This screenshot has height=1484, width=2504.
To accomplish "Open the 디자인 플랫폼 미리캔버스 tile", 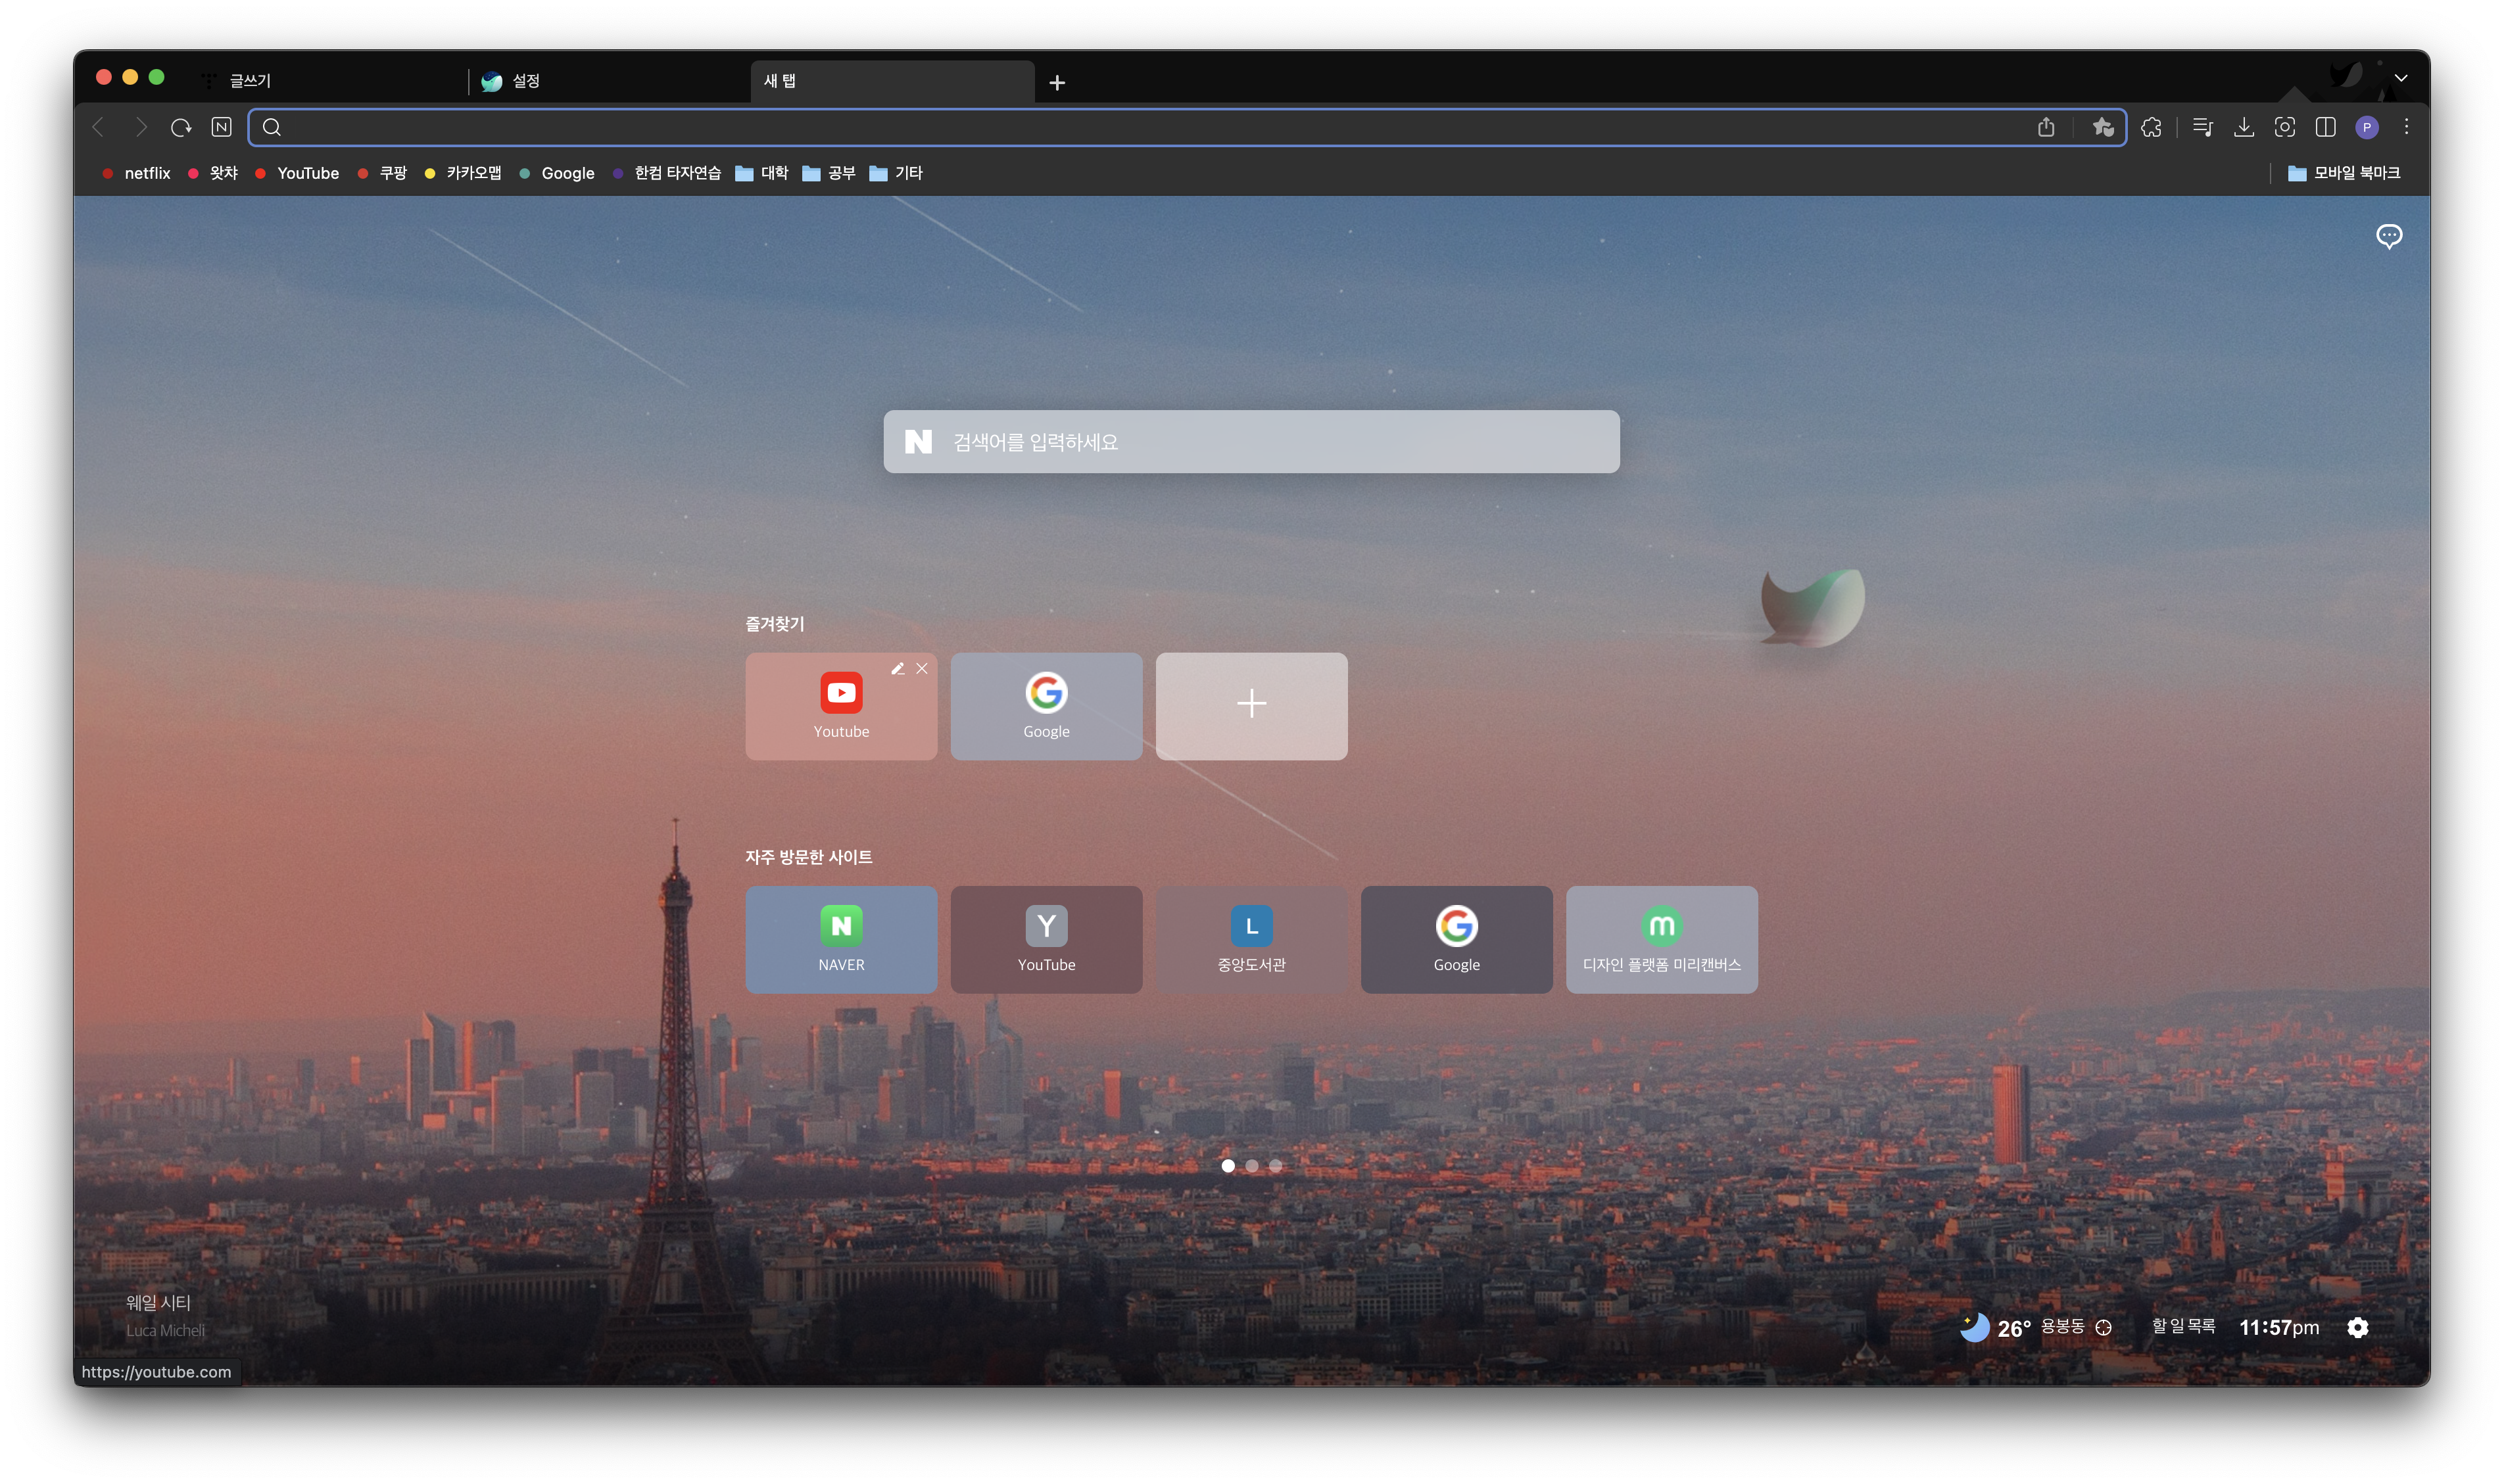I will 1660,939.
